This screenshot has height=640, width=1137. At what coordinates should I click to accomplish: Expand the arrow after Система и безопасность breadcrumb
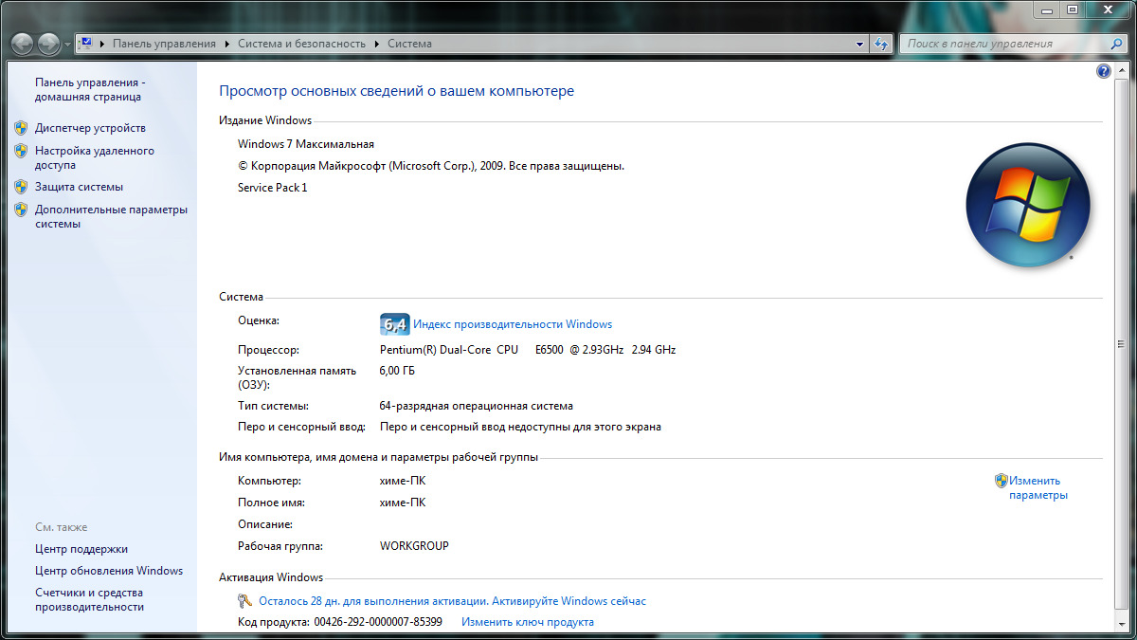coord(376,44)
